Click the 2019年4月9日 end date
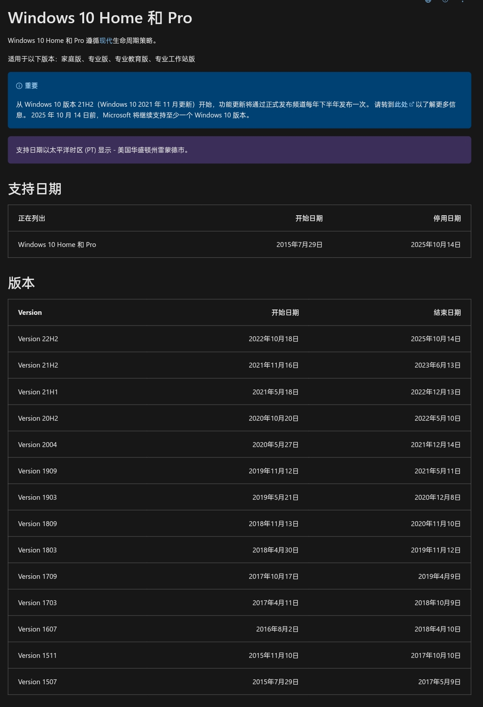 point(439,577)
